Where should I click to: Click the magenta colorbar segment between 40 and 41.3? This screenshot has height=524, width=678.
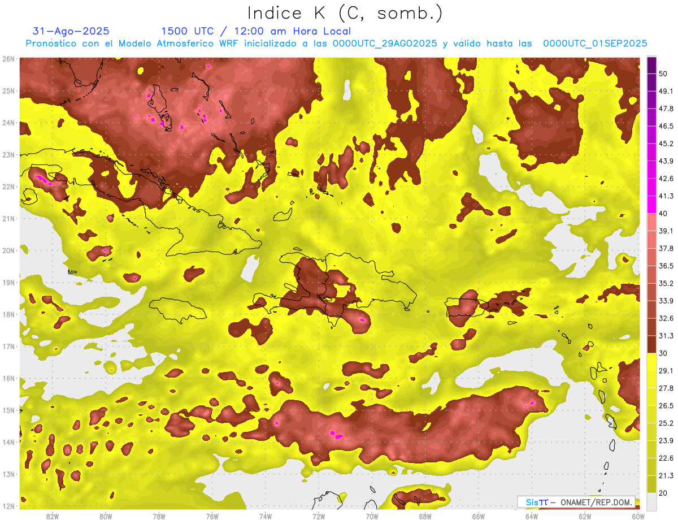point(652,204)
